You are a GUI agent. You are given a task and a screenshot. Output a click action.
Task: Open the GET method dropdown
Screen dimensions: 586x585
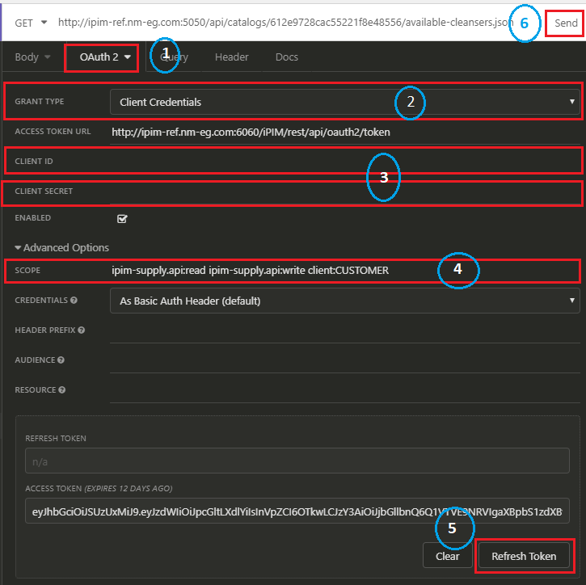[x=31, y=23]
